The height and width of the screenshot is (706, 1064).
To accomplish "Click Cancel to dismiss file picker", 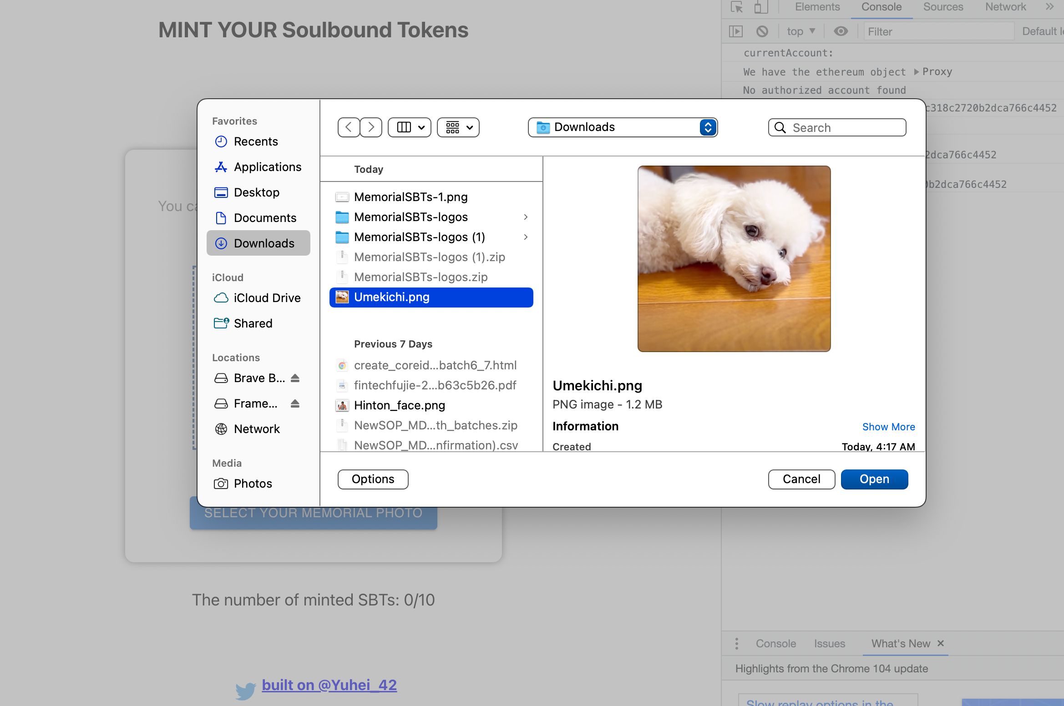I will 801,479.
